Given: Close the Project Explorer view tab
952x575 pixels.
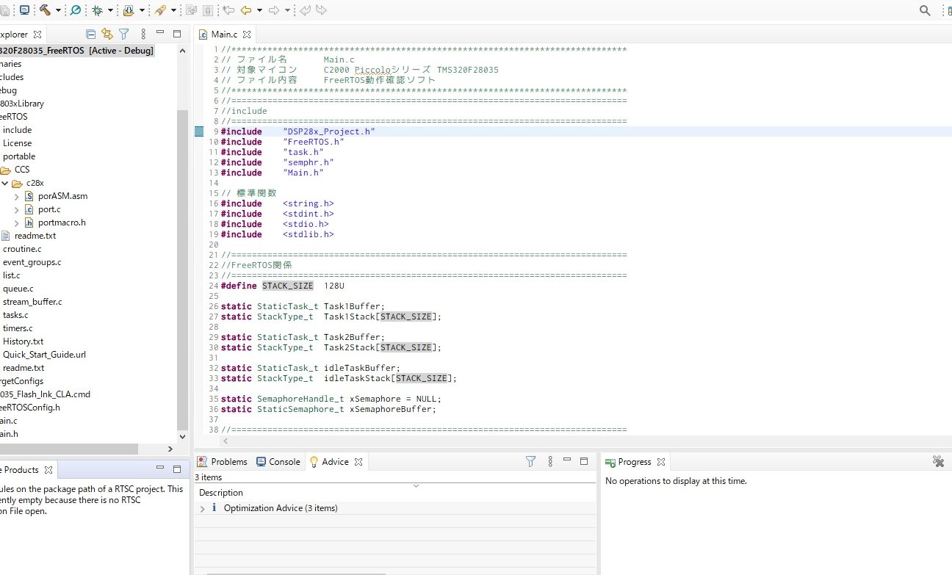Looking at the screenshot, I should [x=37, y=35].
